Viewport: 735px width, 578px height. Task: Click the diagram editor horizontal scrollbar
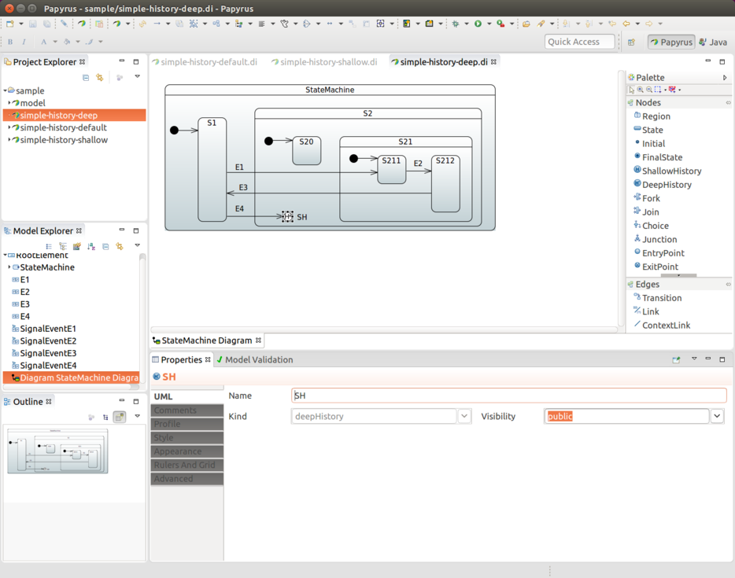(x=384, y=329)
